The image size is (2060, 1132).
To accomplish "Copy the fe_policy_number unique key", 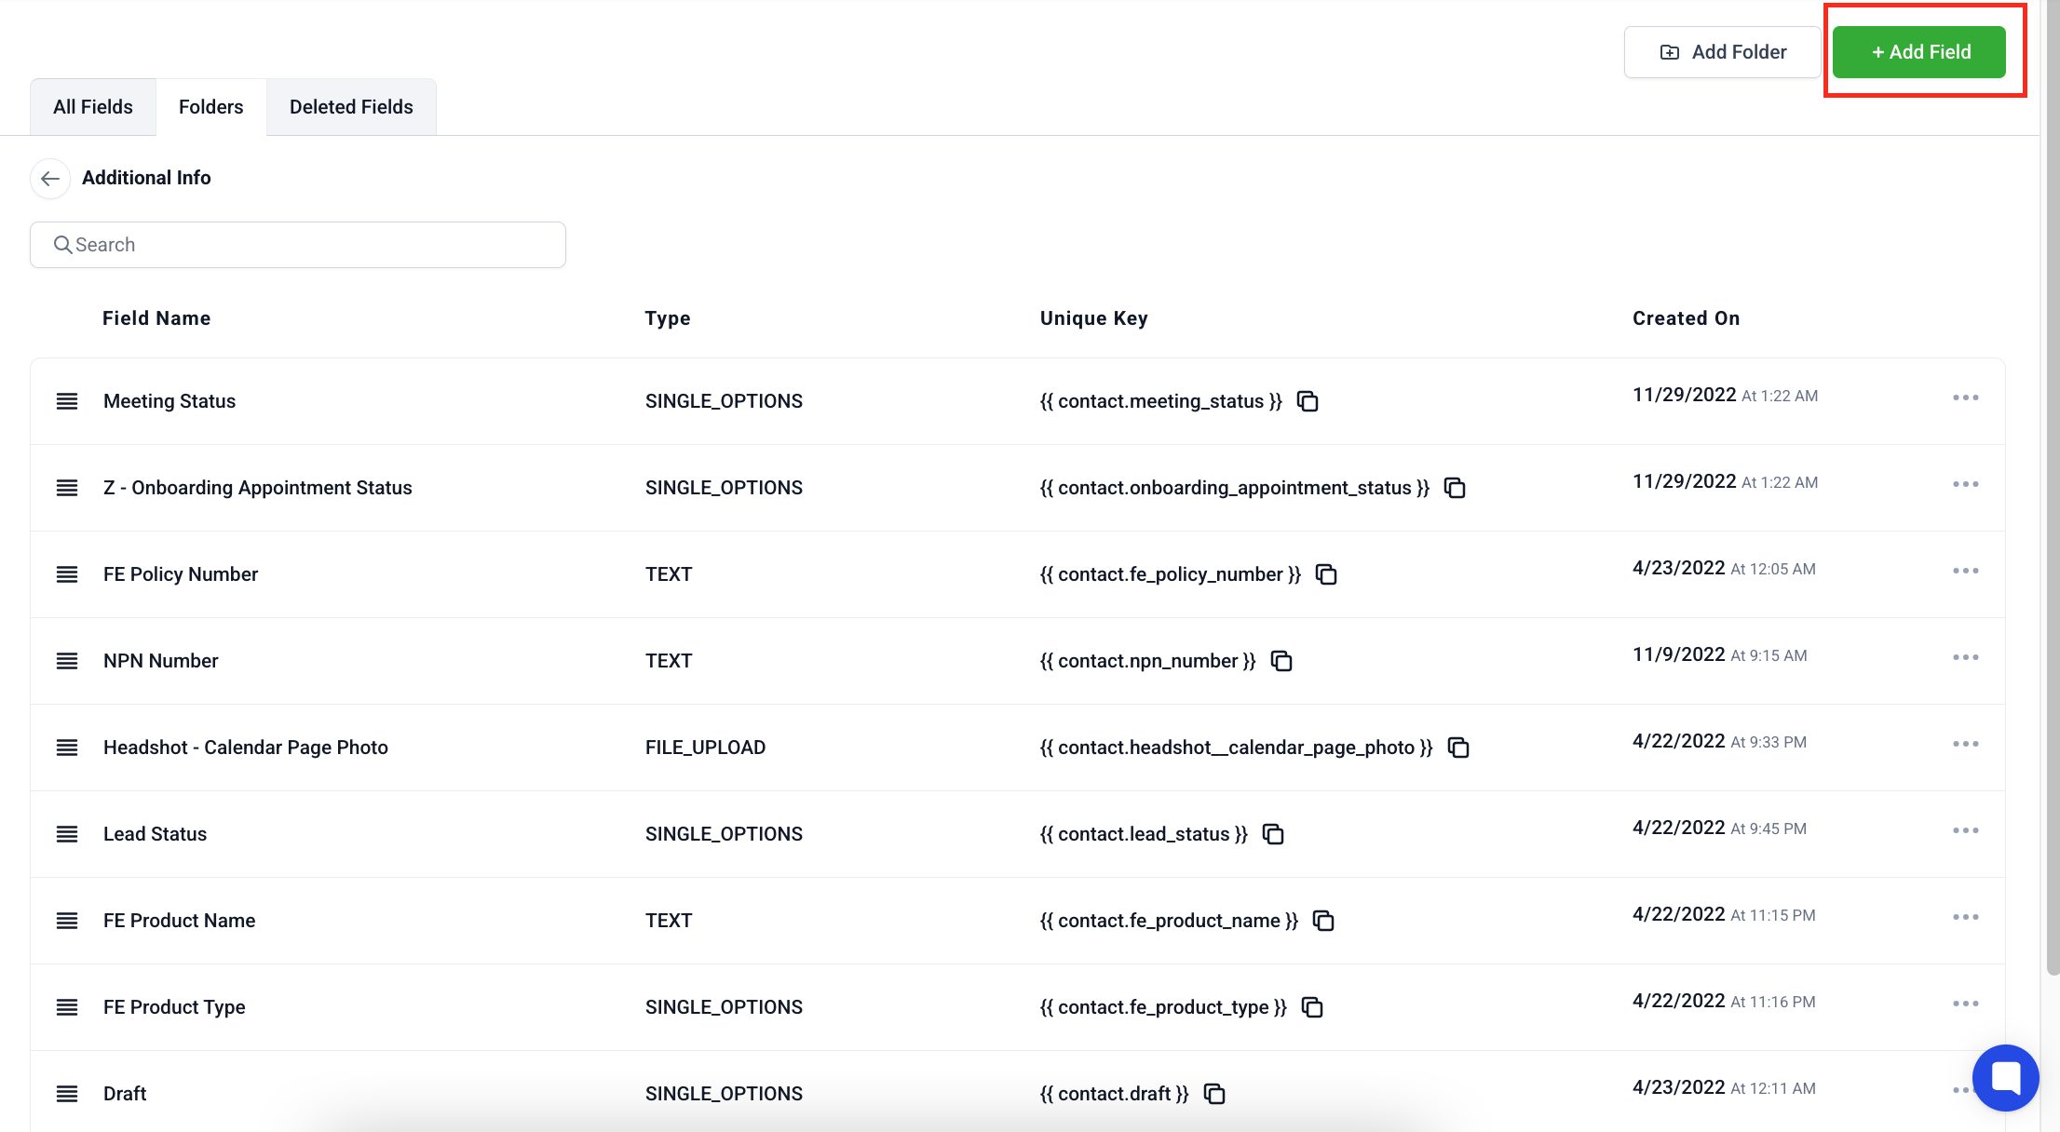I will [x=1326, y=574].
